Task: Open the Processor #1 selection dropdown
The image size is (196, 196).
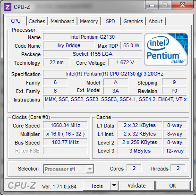Action: (x=68, y=169)
